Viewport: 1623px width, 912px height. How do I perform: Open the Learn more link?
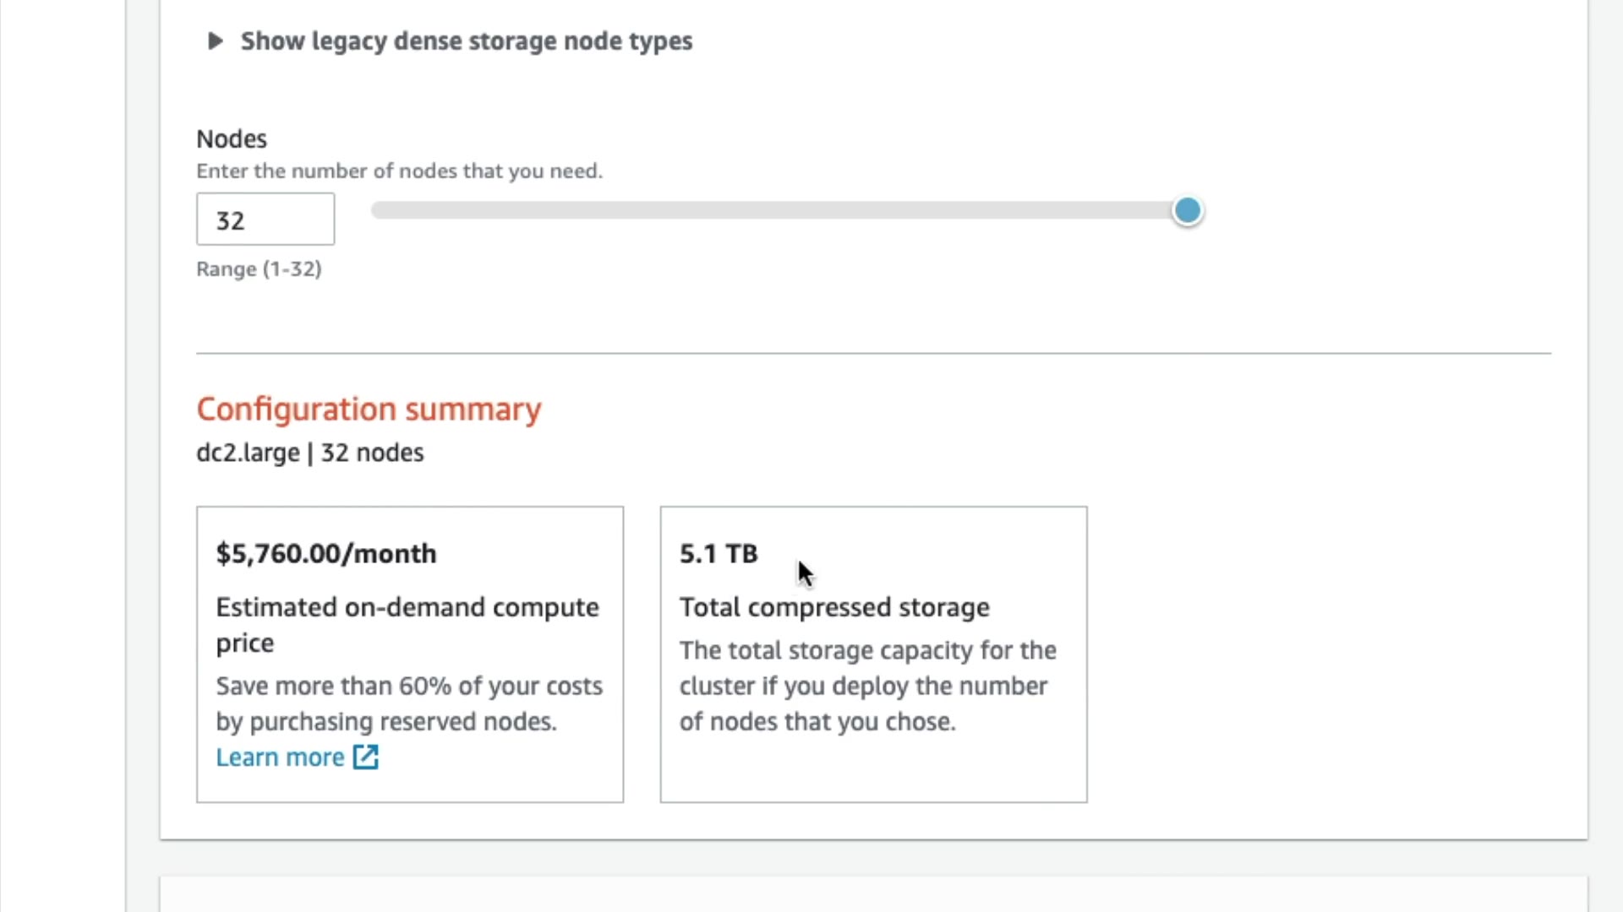click(x=280, y=757)
